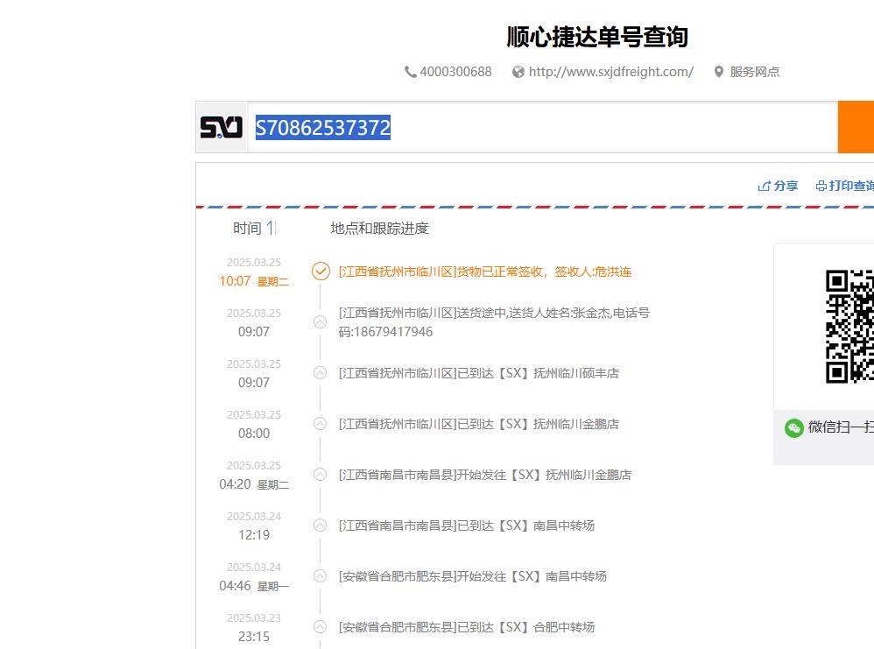874x649 pixels.
Task: Click the location pin icon for 服务网点
Action: [719, 72]
